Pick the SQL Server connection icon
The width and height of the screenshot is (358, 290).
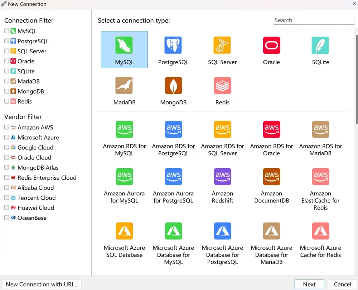click(x=222, y=45)
